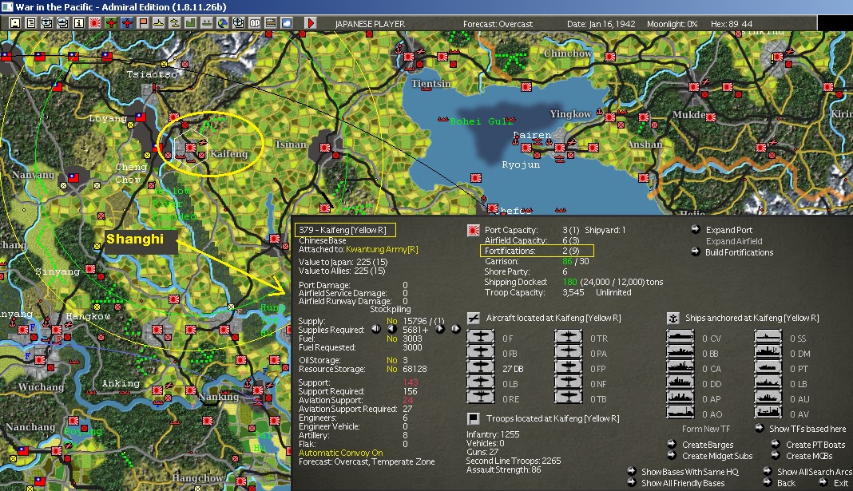Click Show Bases With Same HQ

coord(690,472)
